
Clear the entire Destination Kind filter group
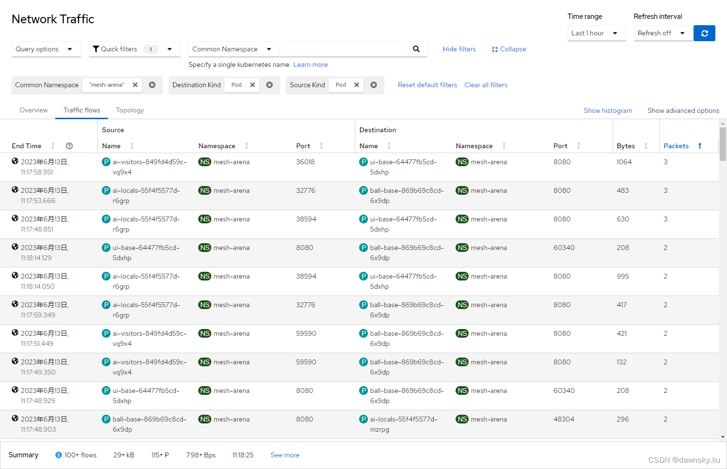(269, 85)
